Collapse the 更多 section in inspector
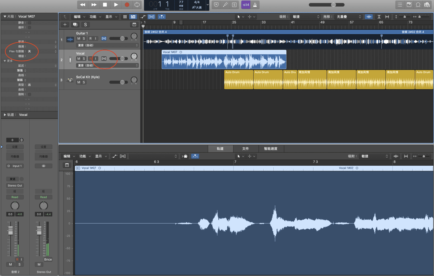This screenshot has height=276, width=434. (x=5, y=61)
